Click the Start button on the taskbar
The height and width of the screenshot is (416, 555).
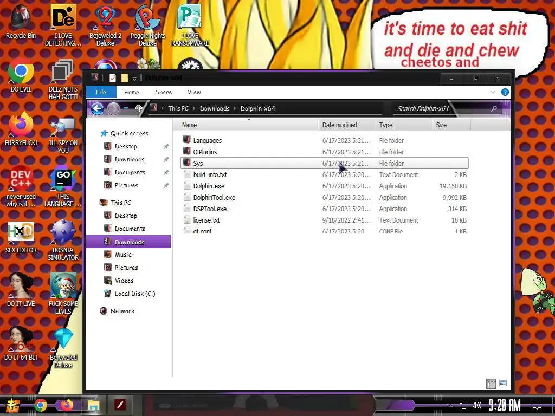13,405
